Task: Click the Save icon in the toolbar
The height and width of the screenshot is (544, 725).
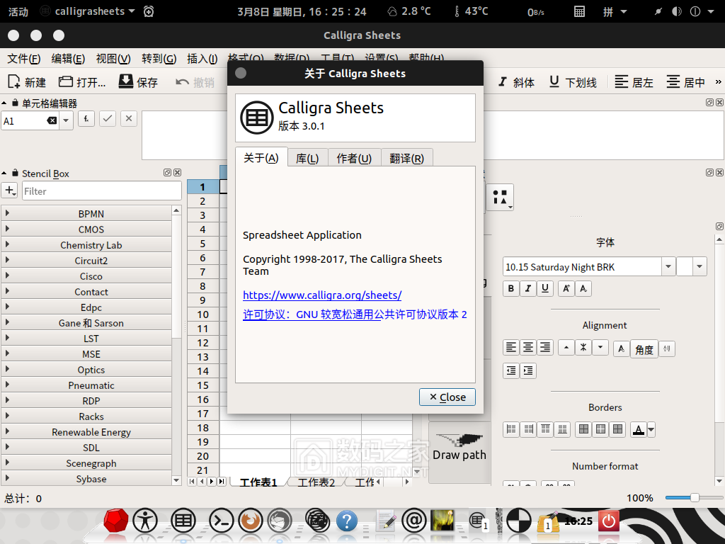Action: pyautogui.click(x=139, y=82)
